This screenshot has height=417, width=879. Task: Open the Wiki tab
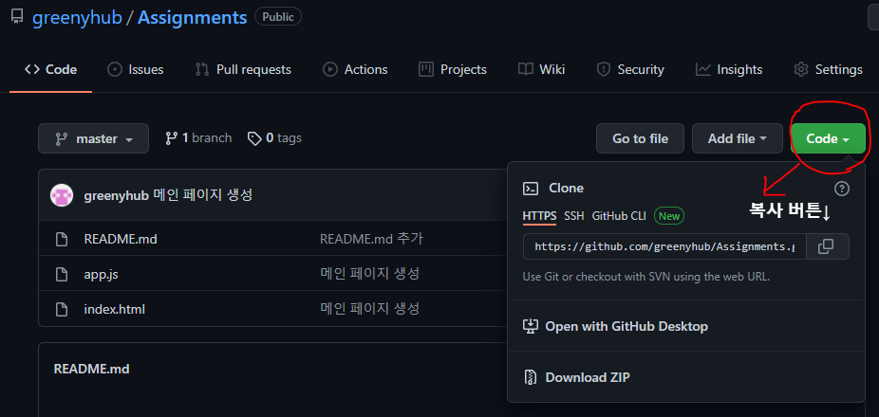pyautogui.click(x=541, y=69)
